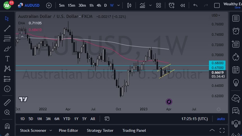Expand the Stock Screener dropdown arrow
Image resolution: width=242 pixels, height=136 pixels.
[51, 130]
